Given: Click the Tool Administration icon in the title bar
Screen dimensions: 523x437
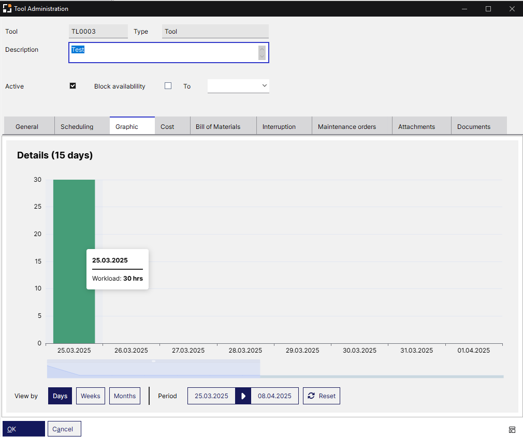Looking at the screenshot, I should coord(7,8).
